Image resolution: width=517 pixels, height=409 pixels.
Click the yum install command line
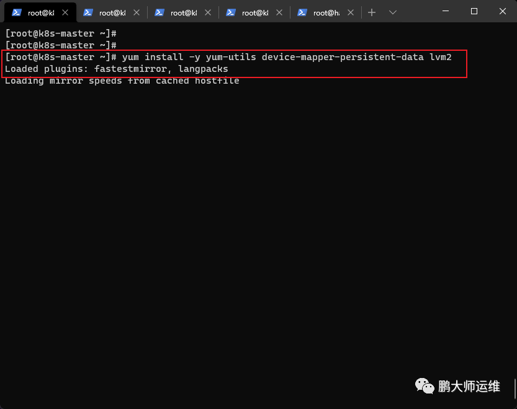[228, 57]
